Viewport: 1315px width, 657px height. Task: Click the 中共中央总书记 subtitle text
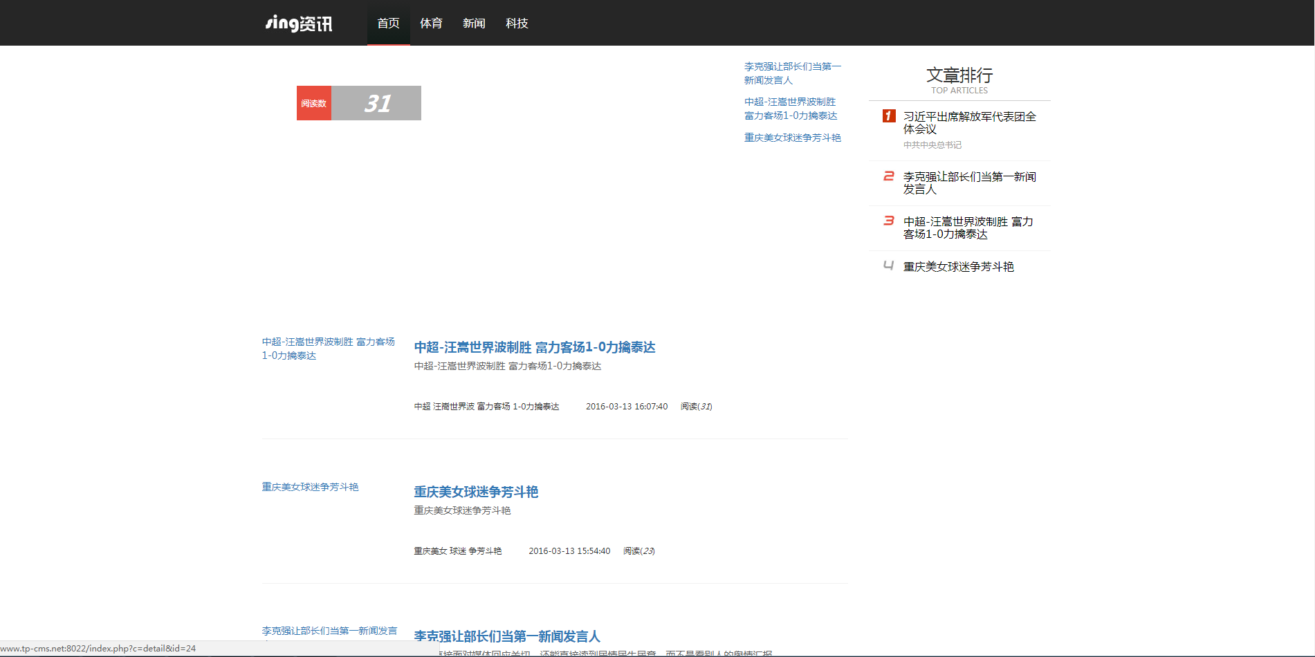(x=932, y=145)
